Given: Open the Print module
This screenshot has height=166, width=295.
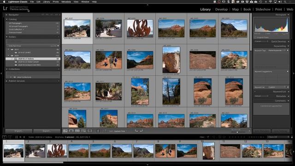Looking at the screenshot, I should pyautogui.click(x=278, y=9).
